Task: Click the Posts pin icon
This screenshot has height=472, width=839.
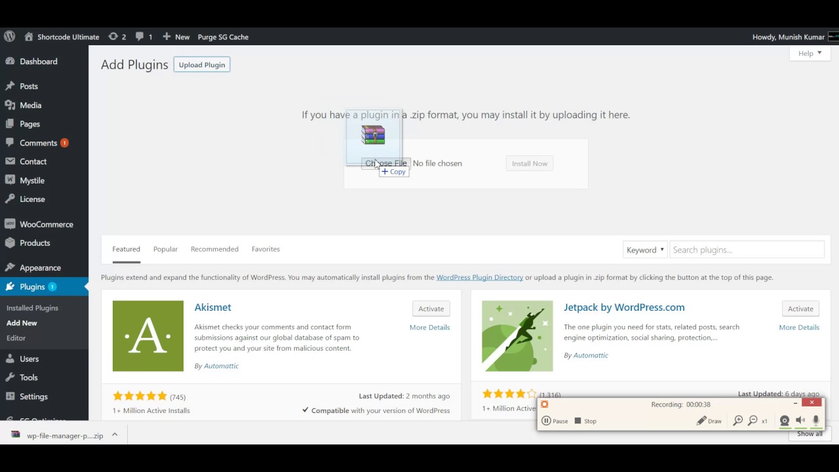Action: [10, 86]
